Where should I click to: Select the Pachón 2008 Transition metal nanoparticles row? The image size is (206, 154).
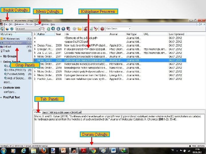pyautogui.click(x=110, y=79)
